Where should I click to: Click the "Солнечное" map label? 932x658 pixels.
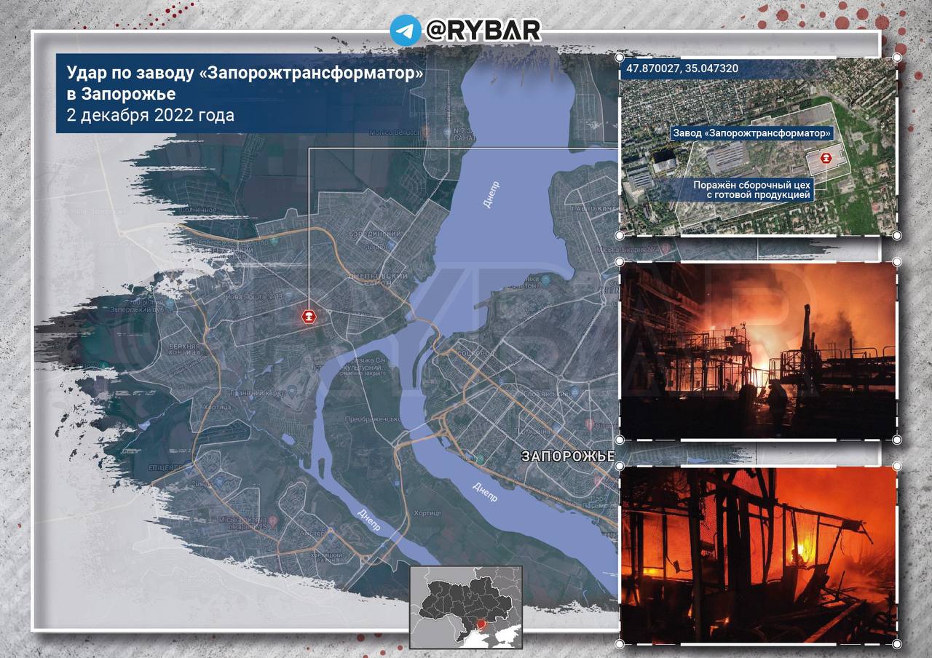[197, 210]
